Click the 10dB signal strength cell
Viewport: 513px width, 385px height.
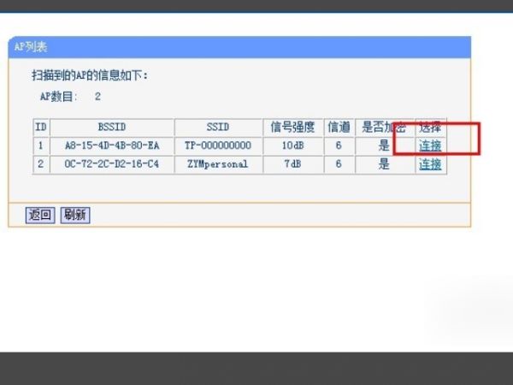pyautogui.click(x=293, y=145)
